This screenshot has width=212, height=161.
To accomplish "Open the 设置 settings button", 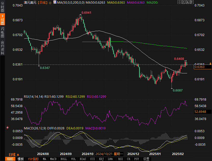I will coord(146,159).
